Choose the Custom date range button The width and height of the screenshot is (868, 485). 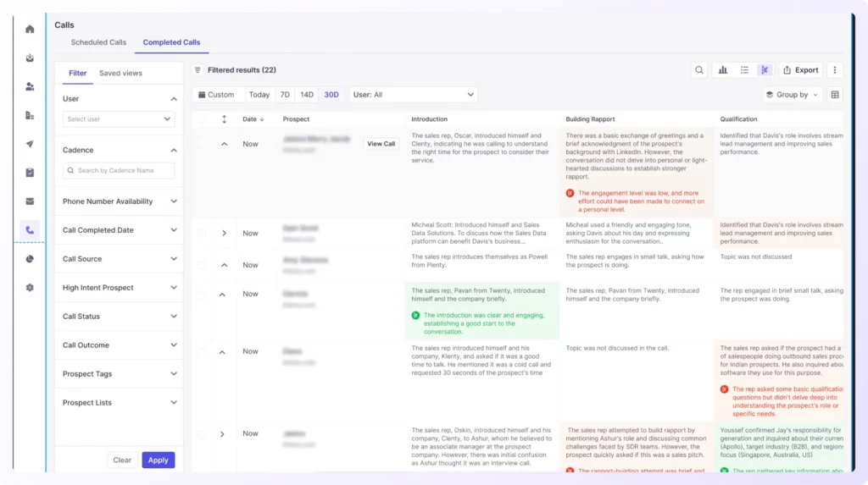tap(216, 95)
